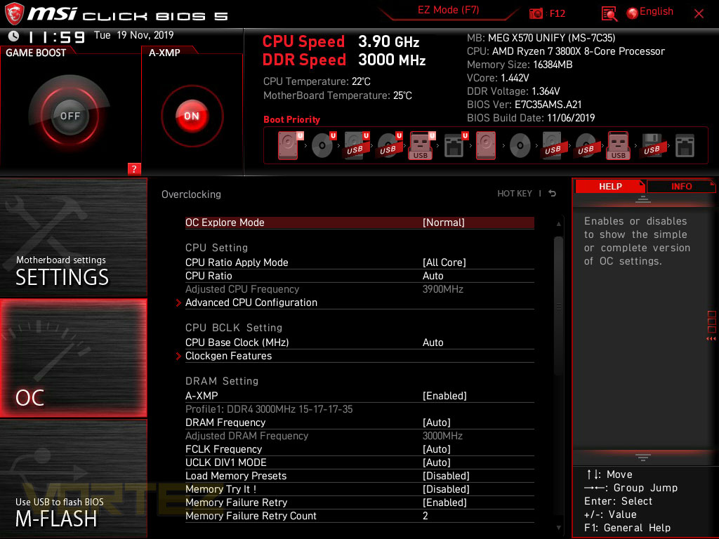Open Memory Failure Retry Enabled option
The width and height of the screenshot is (719, 539).
[359, 503]
